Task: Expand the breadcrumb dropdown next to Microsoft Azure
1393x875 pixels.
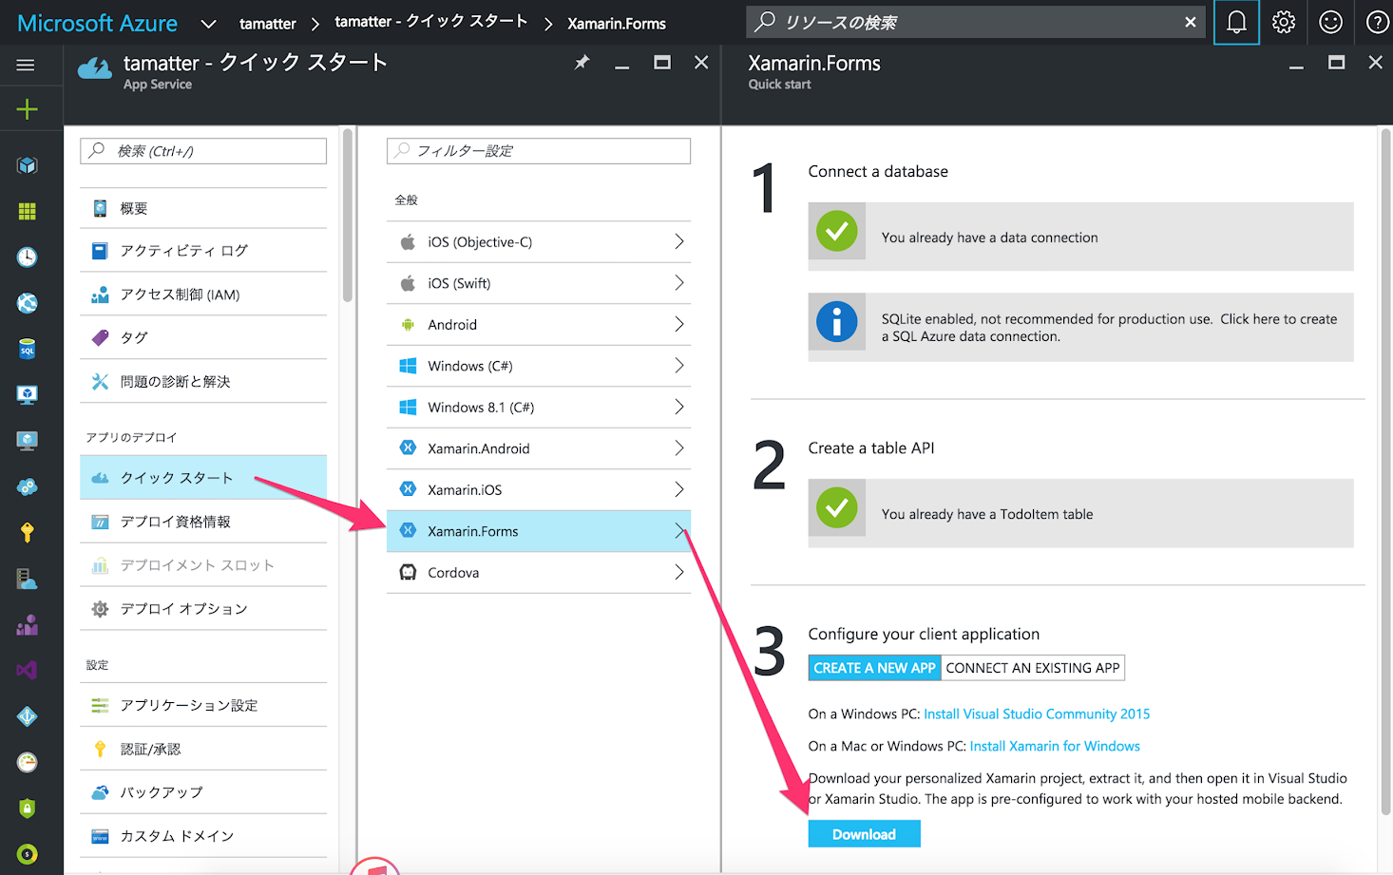Action: (x=208, y=24)
